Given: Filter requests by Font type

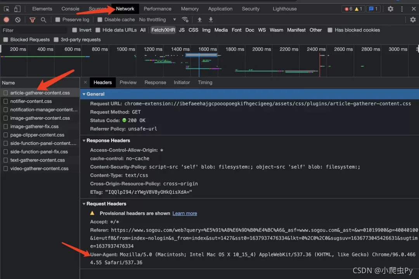Looking at the screenshot, I should tap(237, 30).
